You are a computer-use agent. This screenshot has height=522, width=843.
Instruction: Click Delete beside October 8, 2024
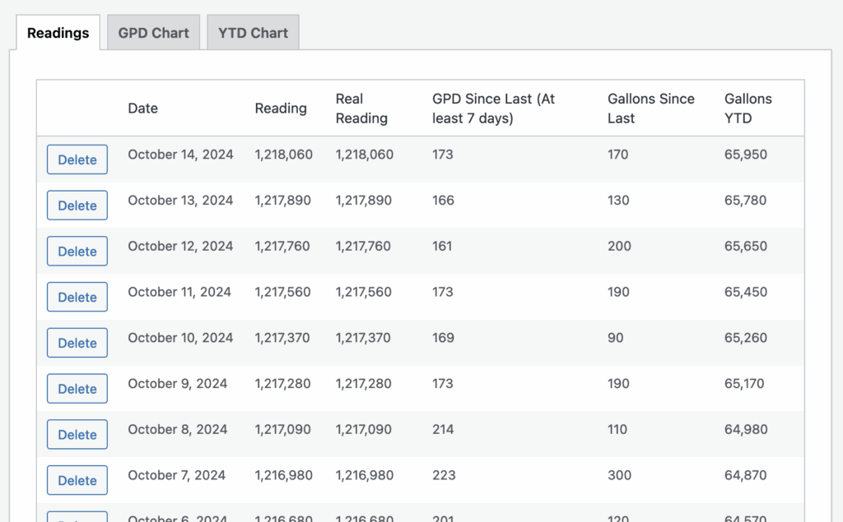(77, 435)
